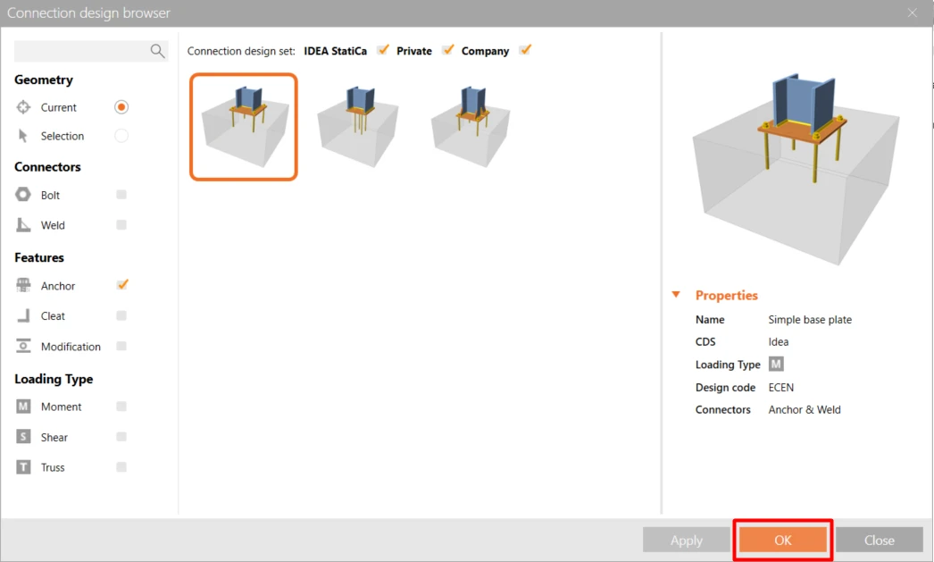Viewport: 934px width, 562px height.
Task: Click the Cleat feature icon
Action: coord(23,316)
